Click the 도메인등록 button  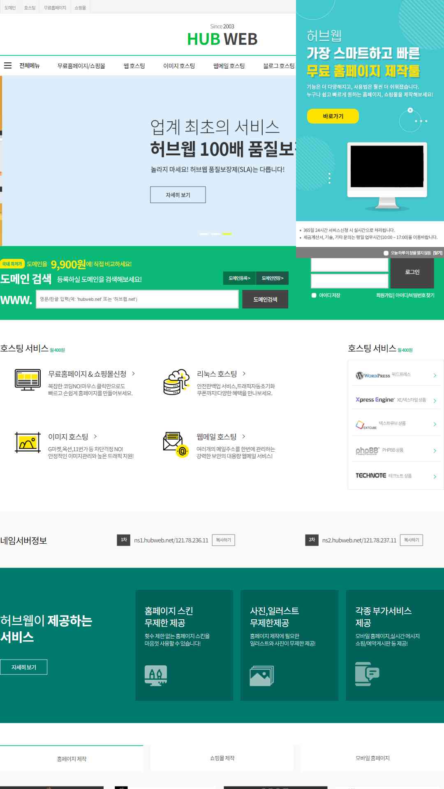(x=239, y=278)
